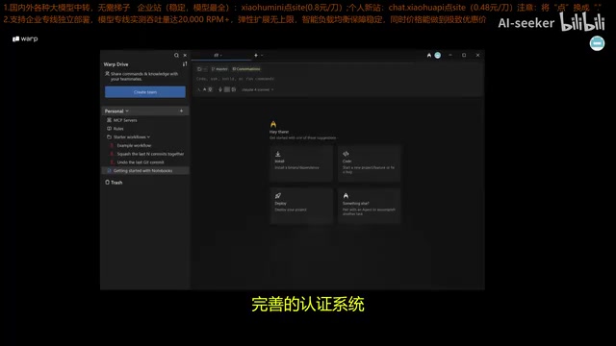This screenshot has width=616, height=346.
Task: Open search in the Warp Drive panel
Action: coord(176,56)
